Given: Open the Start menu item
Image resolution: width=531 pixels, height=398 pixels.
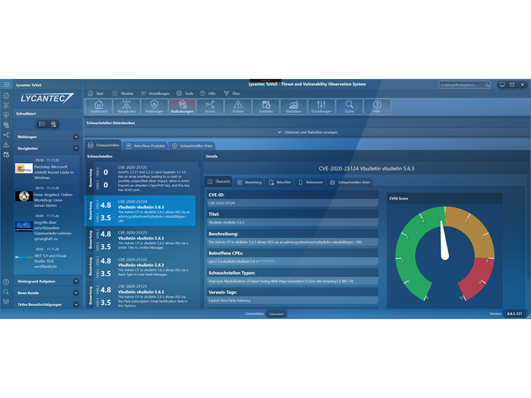Looking at the screenshot, I should [96, 94].
